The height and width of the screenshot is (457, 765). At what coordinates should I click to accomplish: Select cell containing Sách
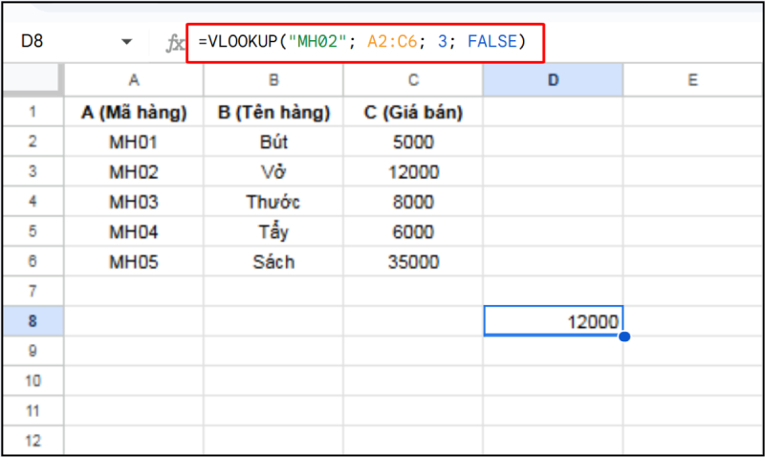coord(273,262)
